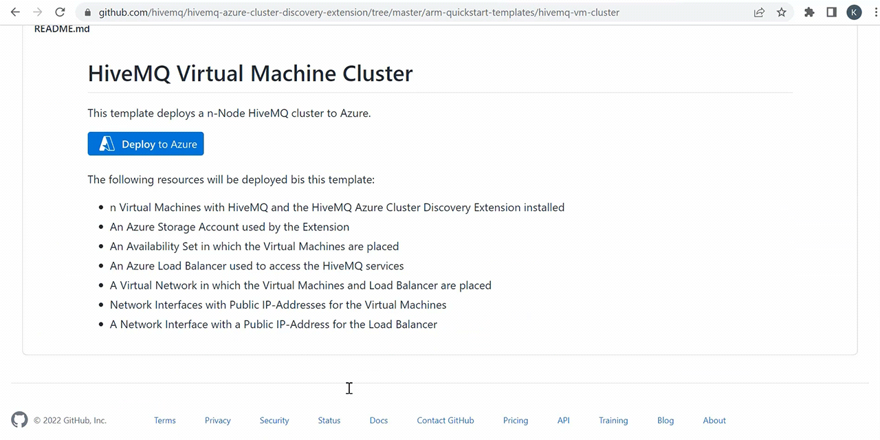Open the Contact GitHub footer link
The image size is (880, 440).
tap(445, 420)
